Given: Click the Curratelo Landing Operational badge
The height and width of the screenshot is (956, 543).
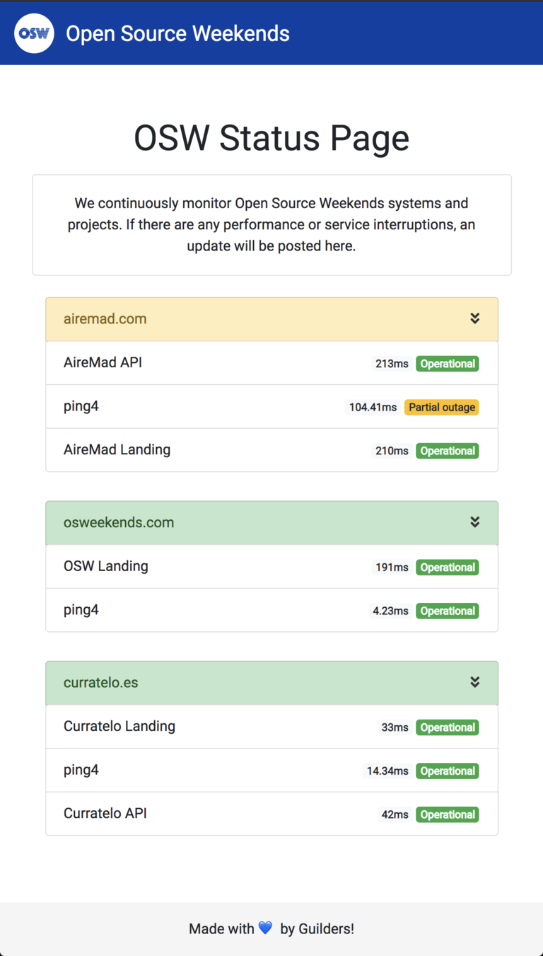Looking at the screenshot, I should (x=447, y=727).
